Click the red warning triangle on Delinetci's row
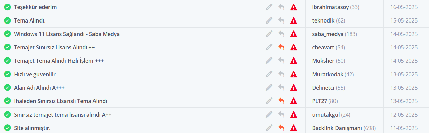 pyautogui.click(x=294, y=88)
